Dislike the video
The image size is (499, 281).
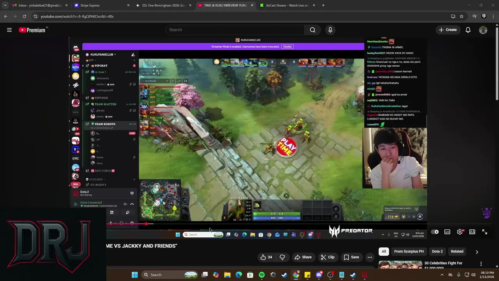click(282, 257)
